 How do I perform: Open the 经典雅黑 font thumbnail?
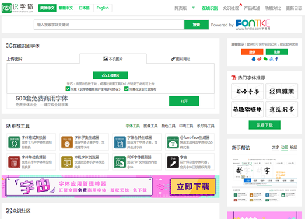click(282, 91)
